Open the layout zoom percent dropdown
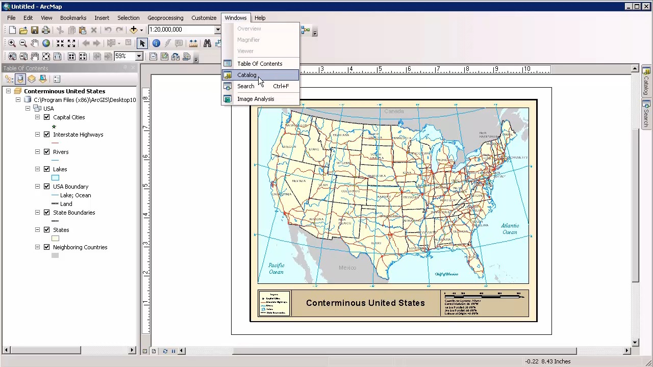653x367 pixels. click(139, 56)
